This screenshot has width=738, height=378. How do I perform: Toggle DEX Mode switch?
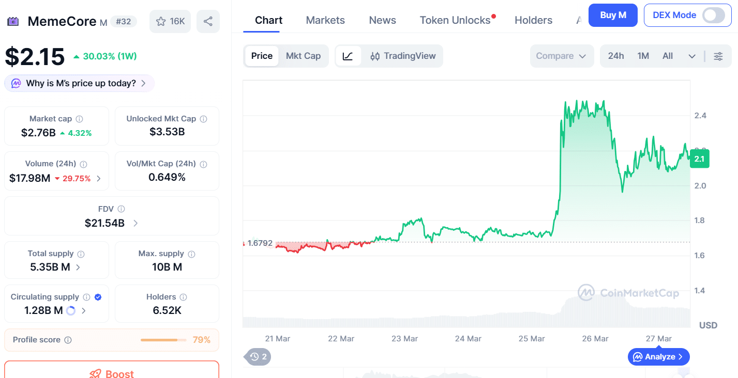[713, 15]
